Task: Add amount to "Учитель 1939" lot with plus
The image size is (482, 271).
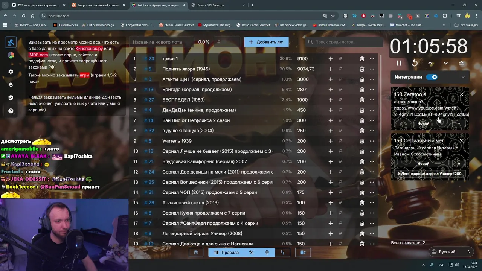Action: 330,141
